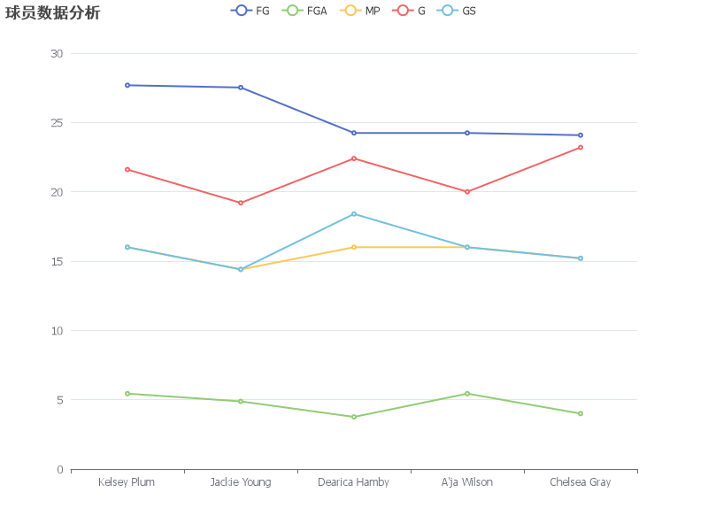Screen dimensions: 708x531
Task: Select G data point for Dearica Hamby
Action: 354,158
